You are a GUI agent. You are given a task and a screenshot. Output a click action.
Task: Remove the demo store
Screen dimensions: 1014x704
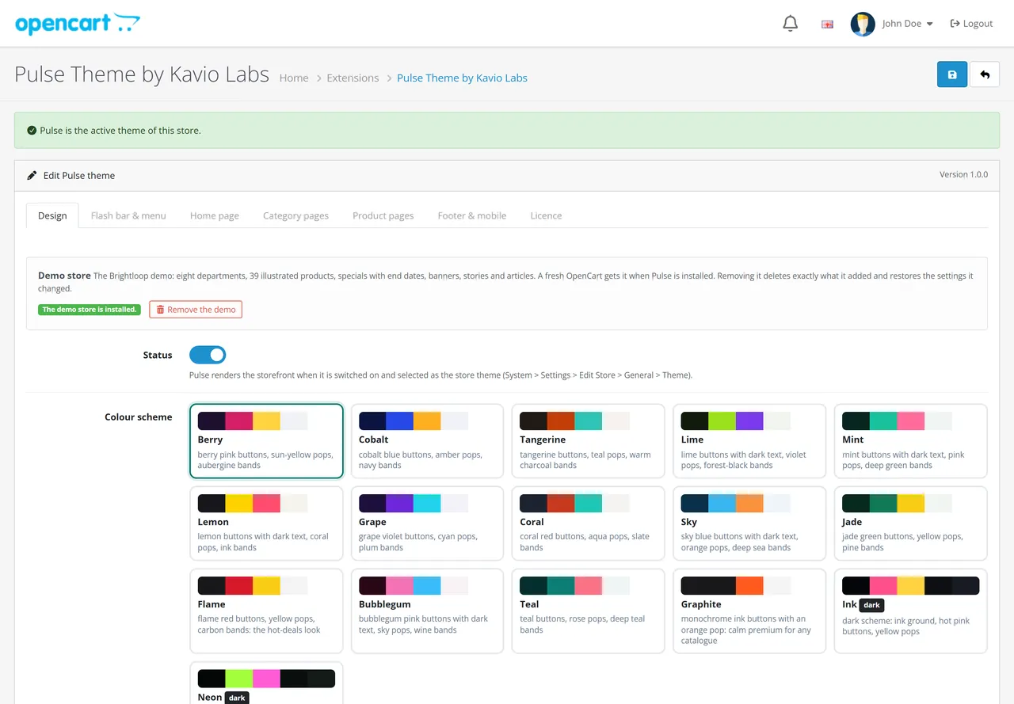[196, 310]
